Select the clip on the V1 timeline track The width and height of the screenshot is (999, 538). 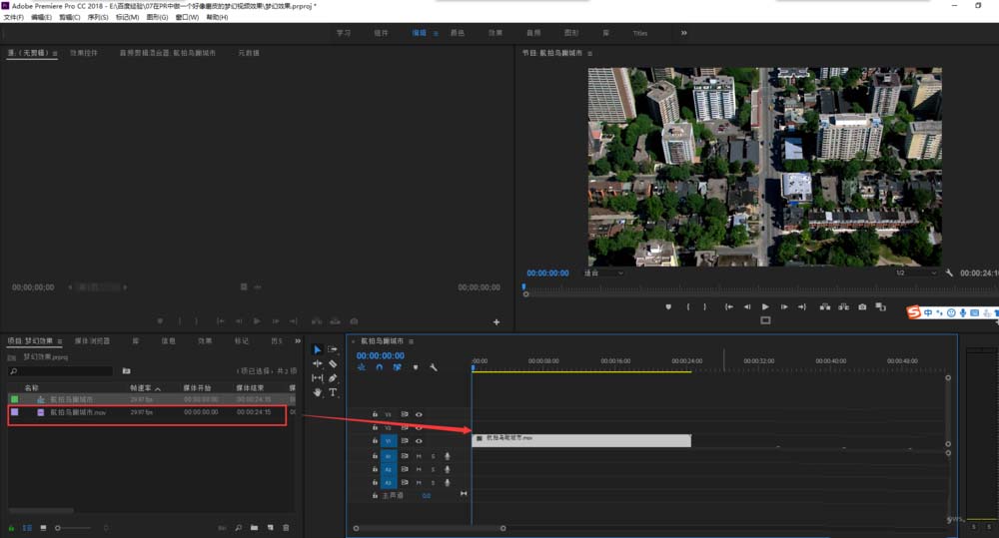tap(580, 439)
